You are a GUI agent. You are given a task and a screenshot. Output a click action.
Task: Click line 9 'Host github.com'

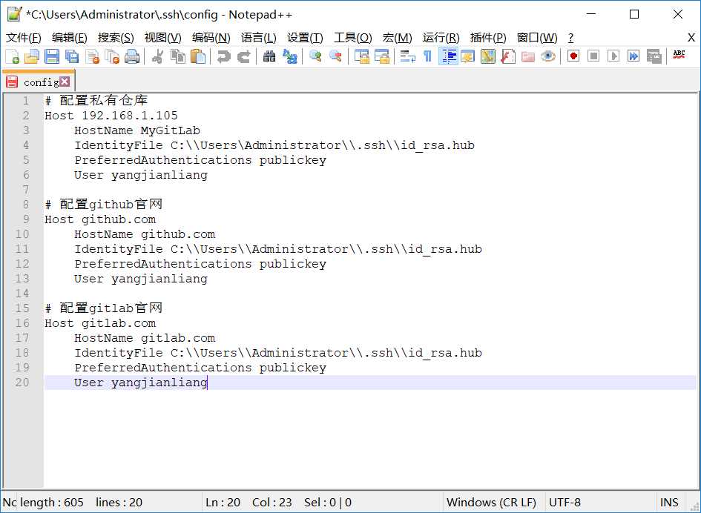tap(100, 219)
